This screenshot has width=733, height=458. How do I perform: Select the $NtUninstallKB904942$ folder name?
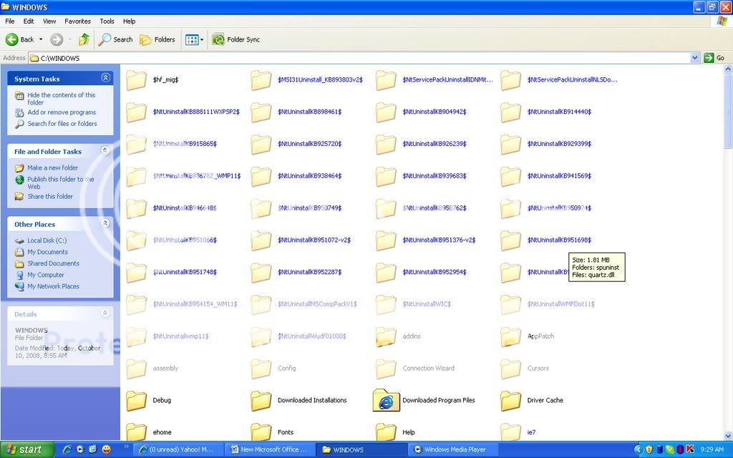[x=435, y=112]
